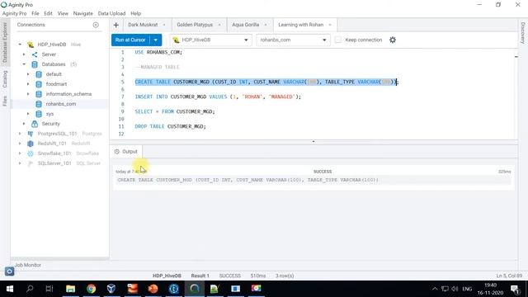Image resolution: width=528 pixels, height=297 pixels.
Task: Open the Help menu
Action: click(135, 13)
